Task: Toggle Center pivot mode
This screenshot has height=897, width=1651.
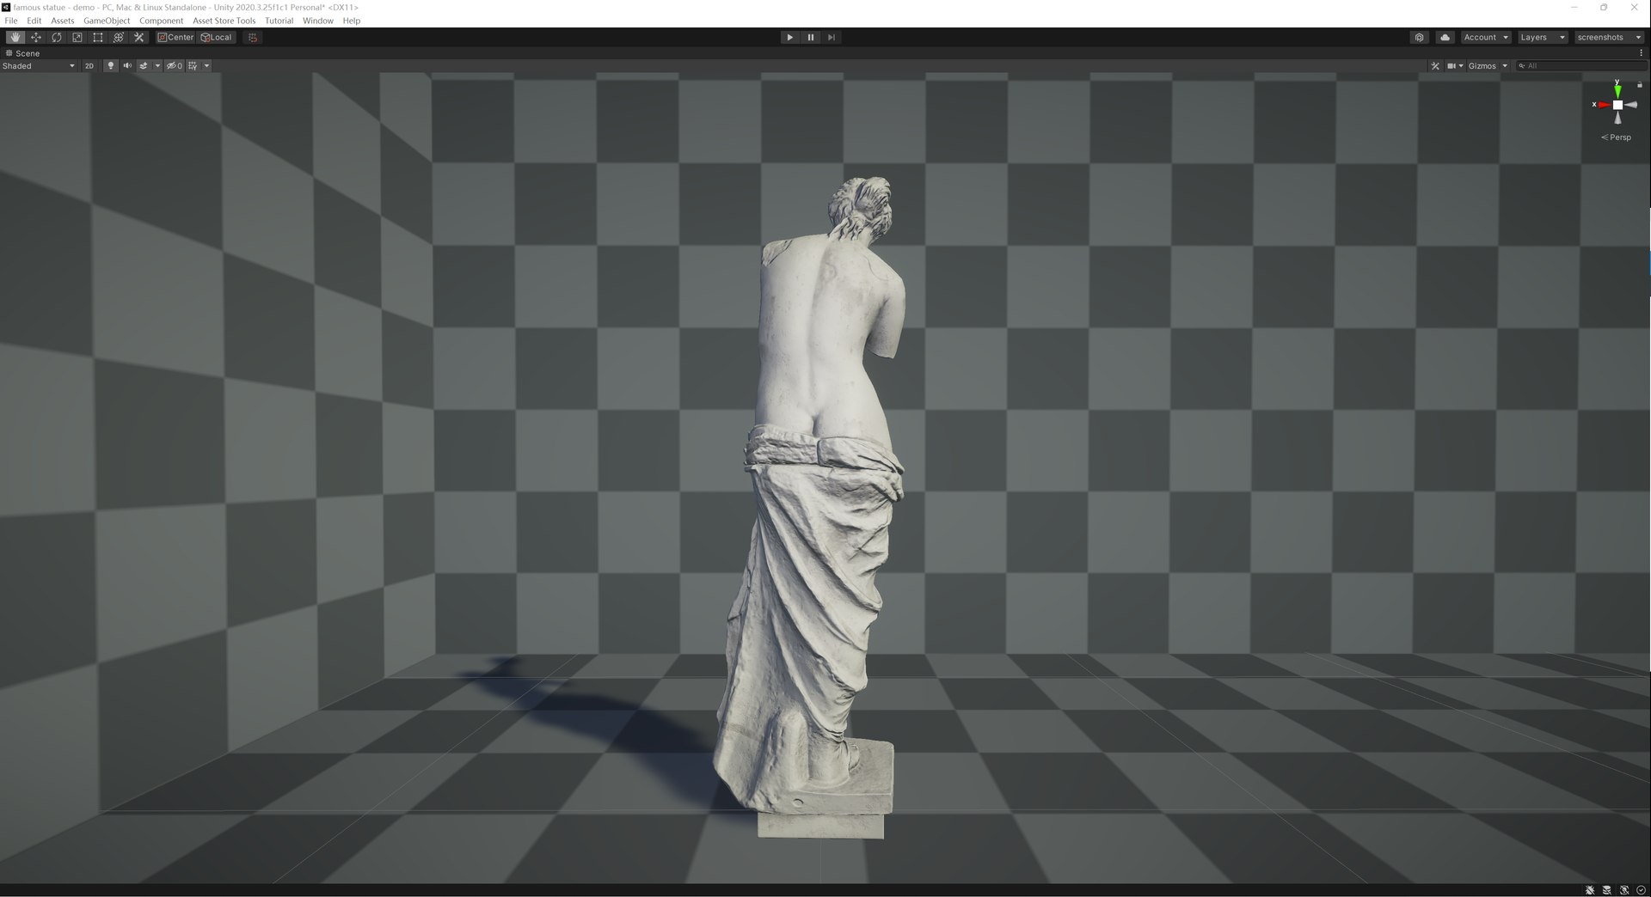Action: [176, 37]
